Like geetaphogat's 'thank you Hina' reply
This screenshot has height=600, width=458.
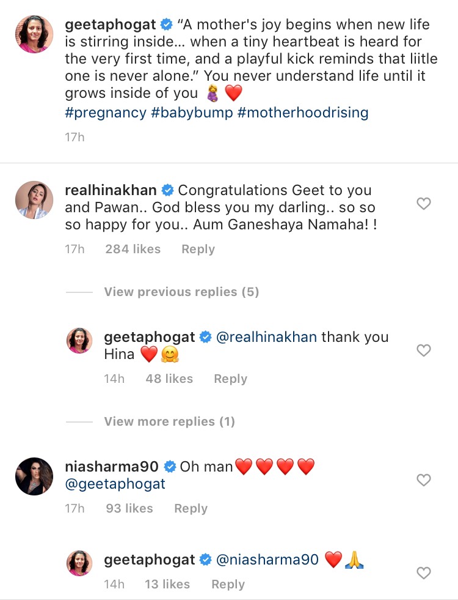(x=423, y=350)
